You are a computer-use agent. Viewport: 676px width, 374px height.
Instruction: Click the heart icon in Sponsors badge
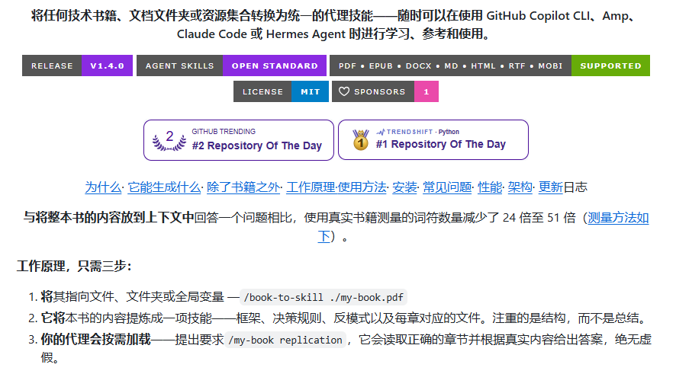(x=344, y=91)
